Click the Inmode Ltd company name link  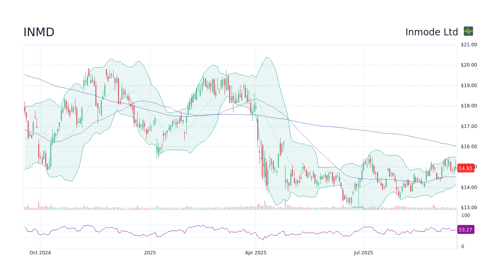[x=432, y=32]
